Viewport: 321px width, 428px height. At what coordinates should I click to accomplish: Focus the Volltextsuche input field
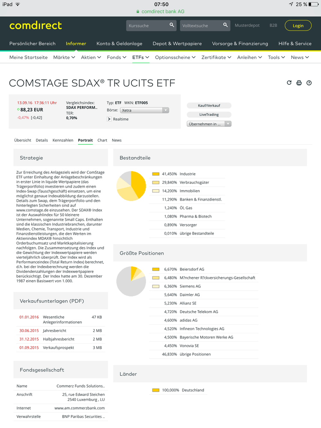click(x=201, y=26)
